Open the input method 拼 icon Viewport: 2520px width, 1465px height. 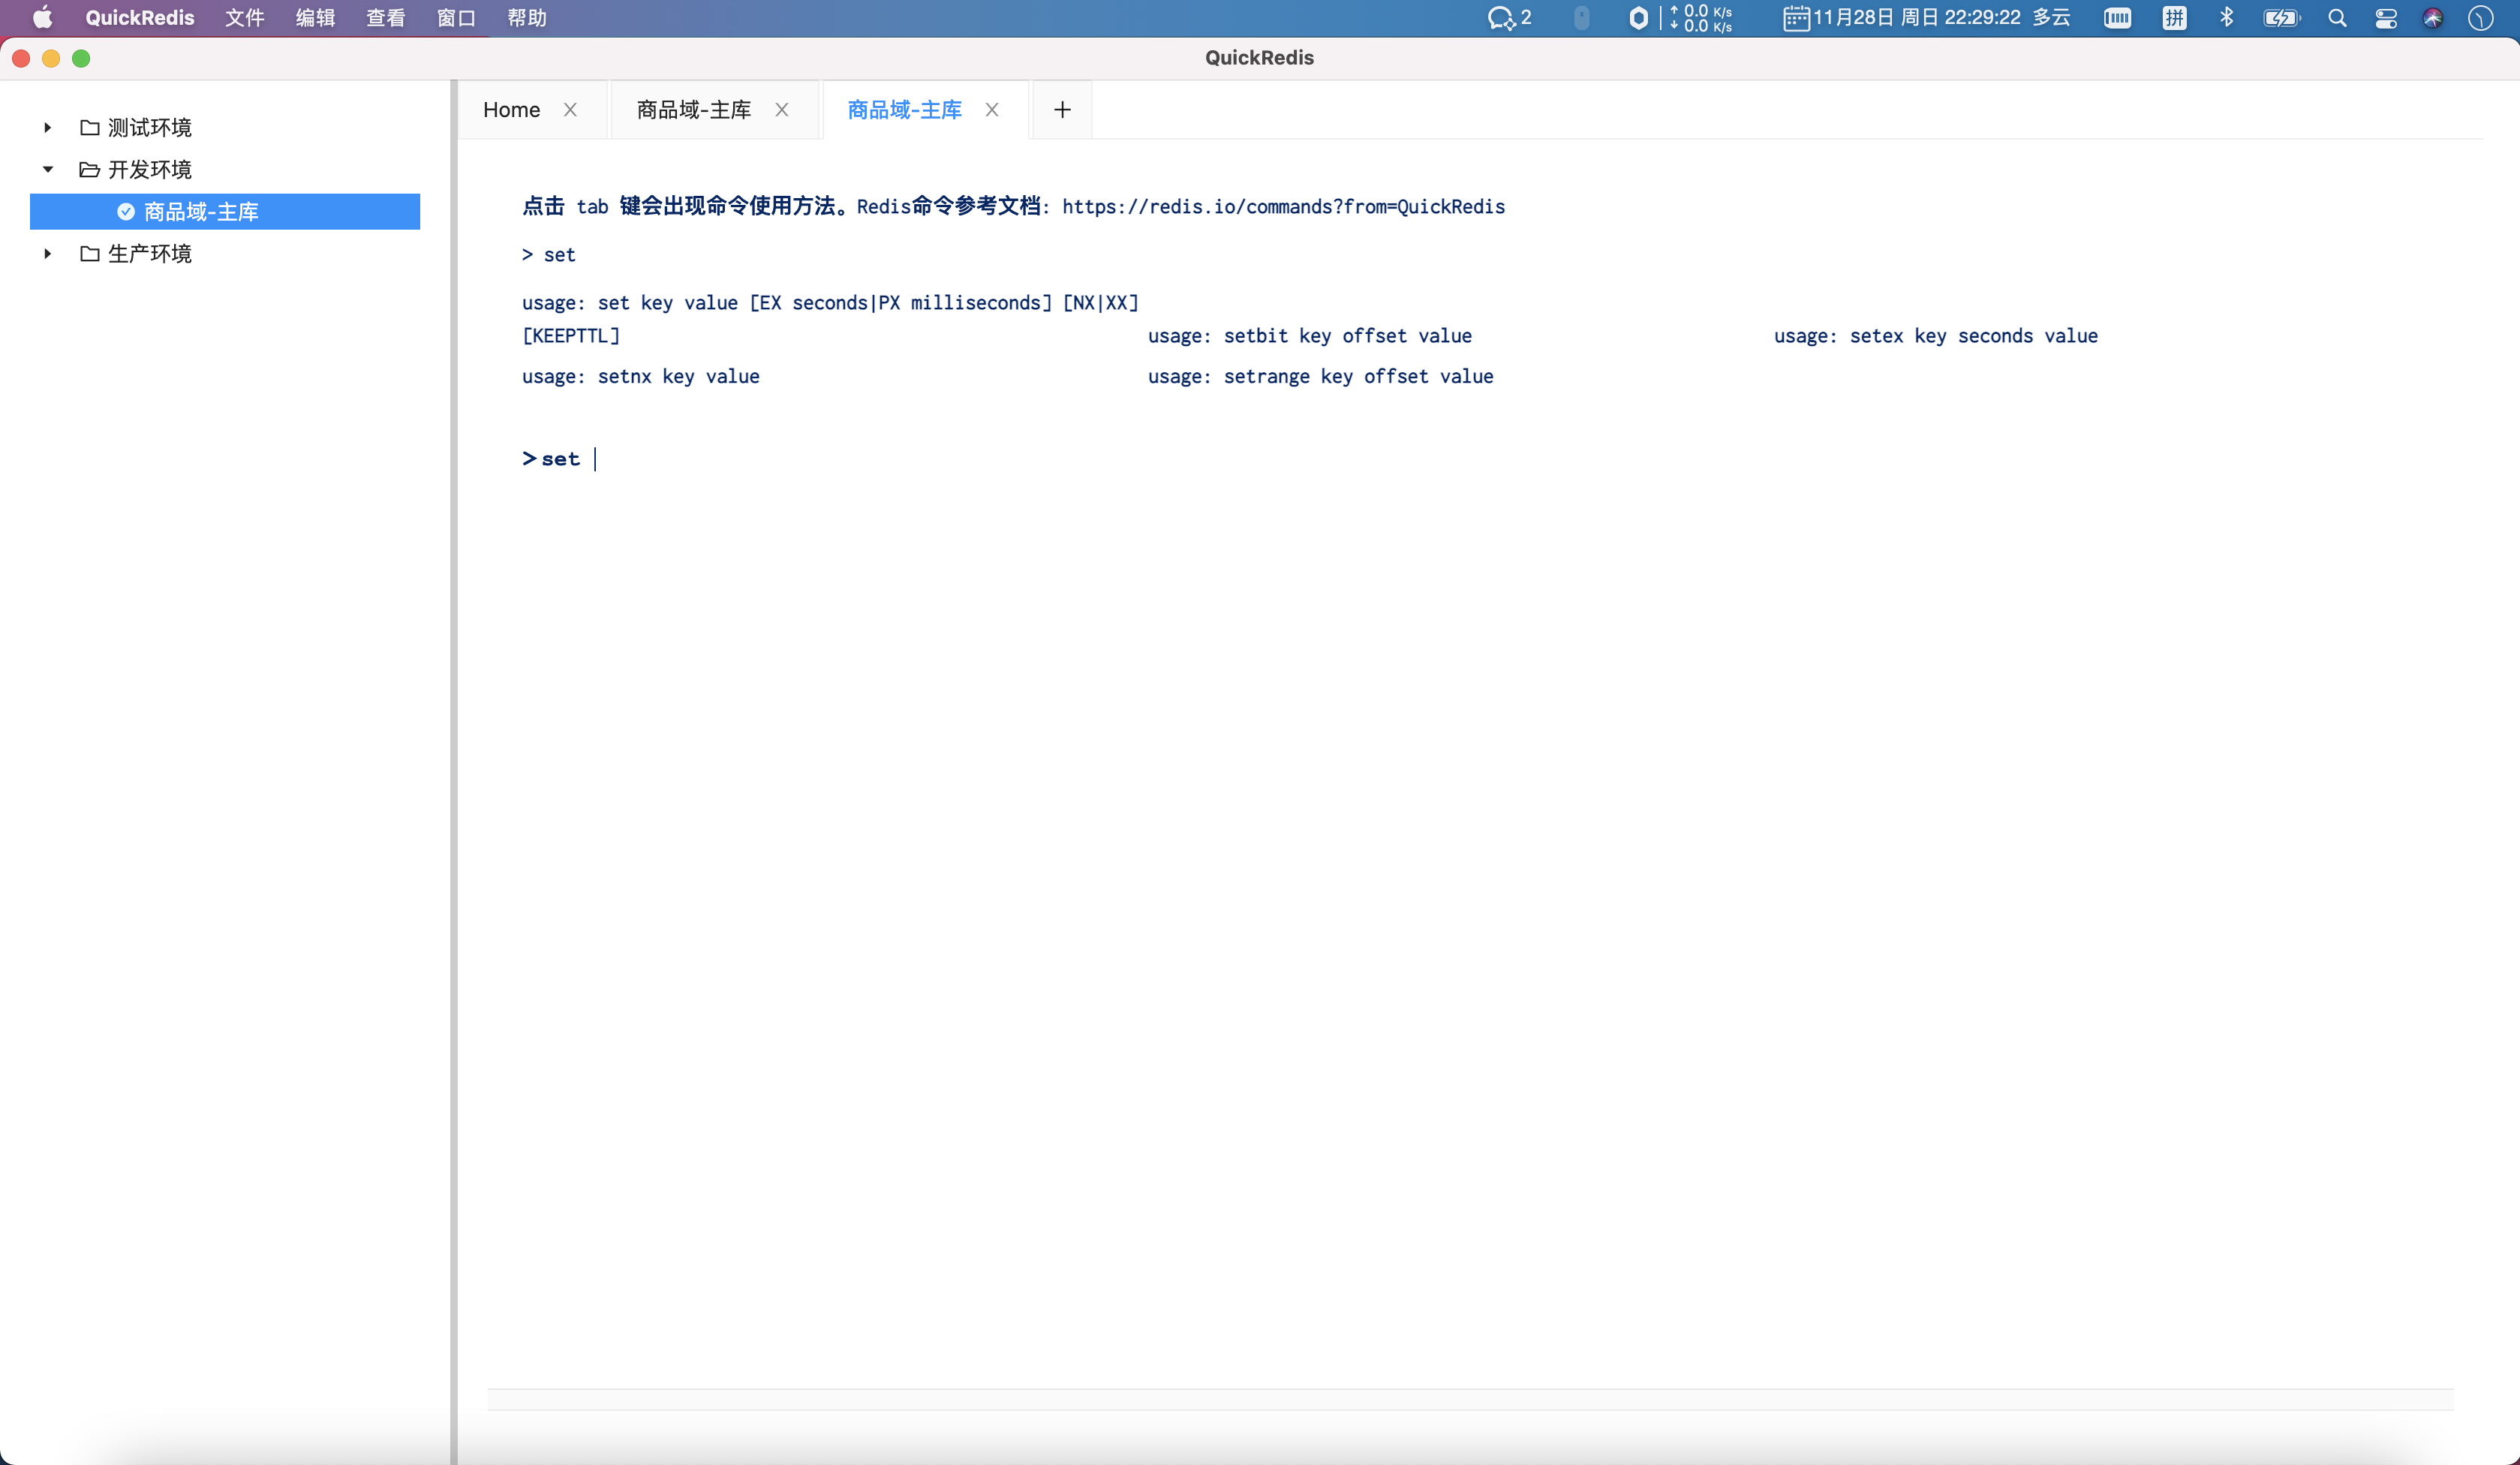[2174, 18]
